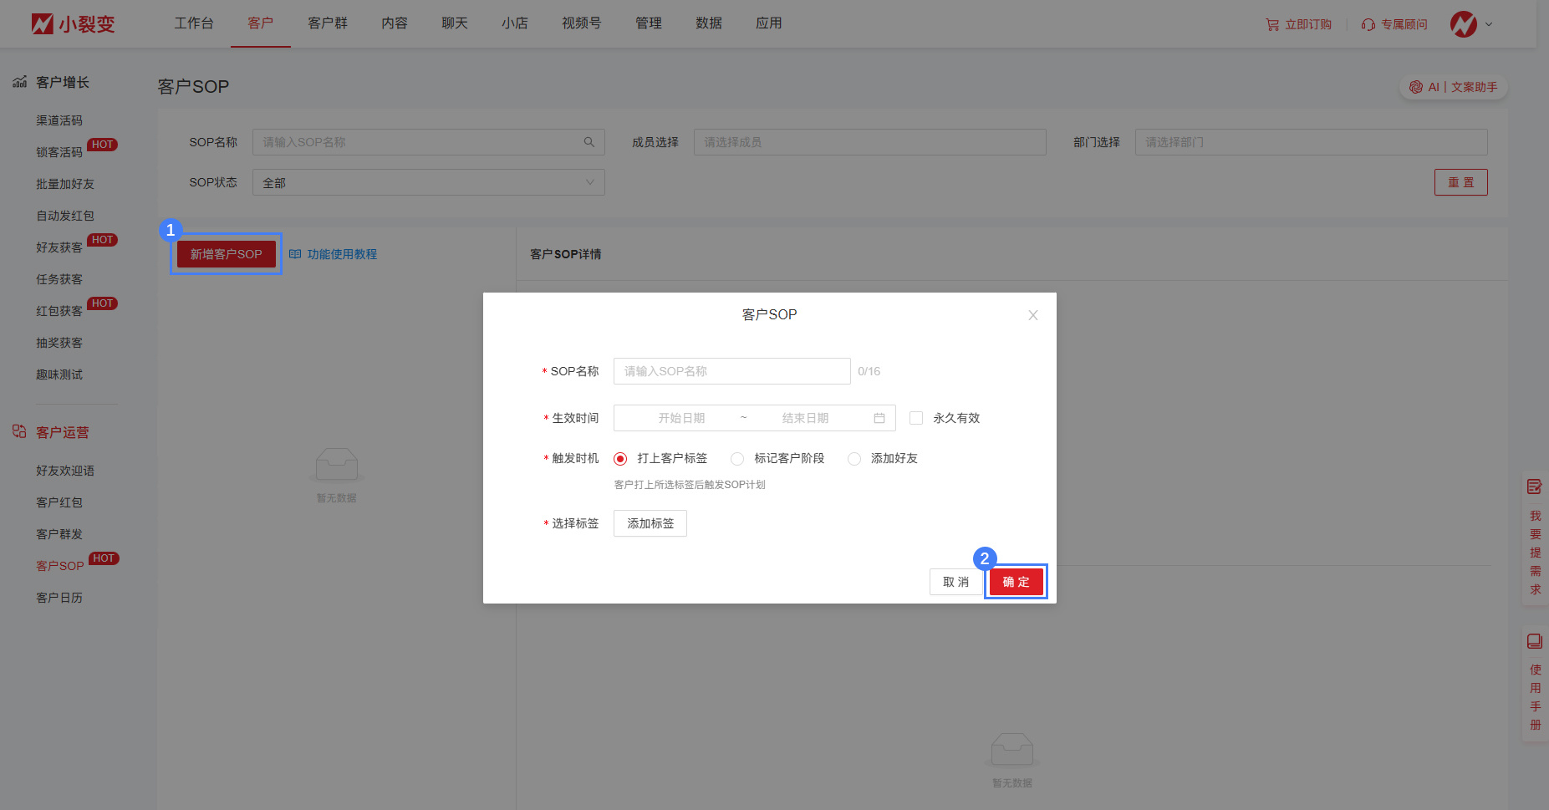Expand the SOP状态 dropdown
The height and width of the screenshot is (810, 1549).
(428, 182)
